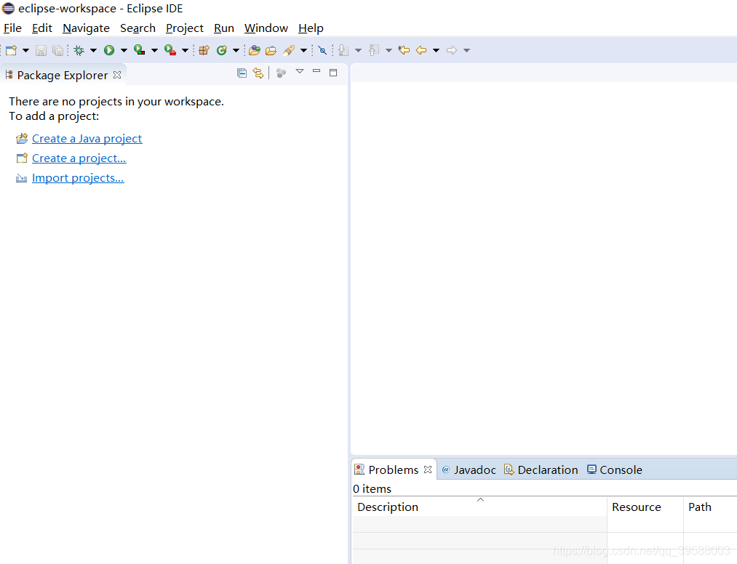This screenshot has height=564, width=737.
Task: Switch to the Declaration tab
Action: tap(541, 470)
